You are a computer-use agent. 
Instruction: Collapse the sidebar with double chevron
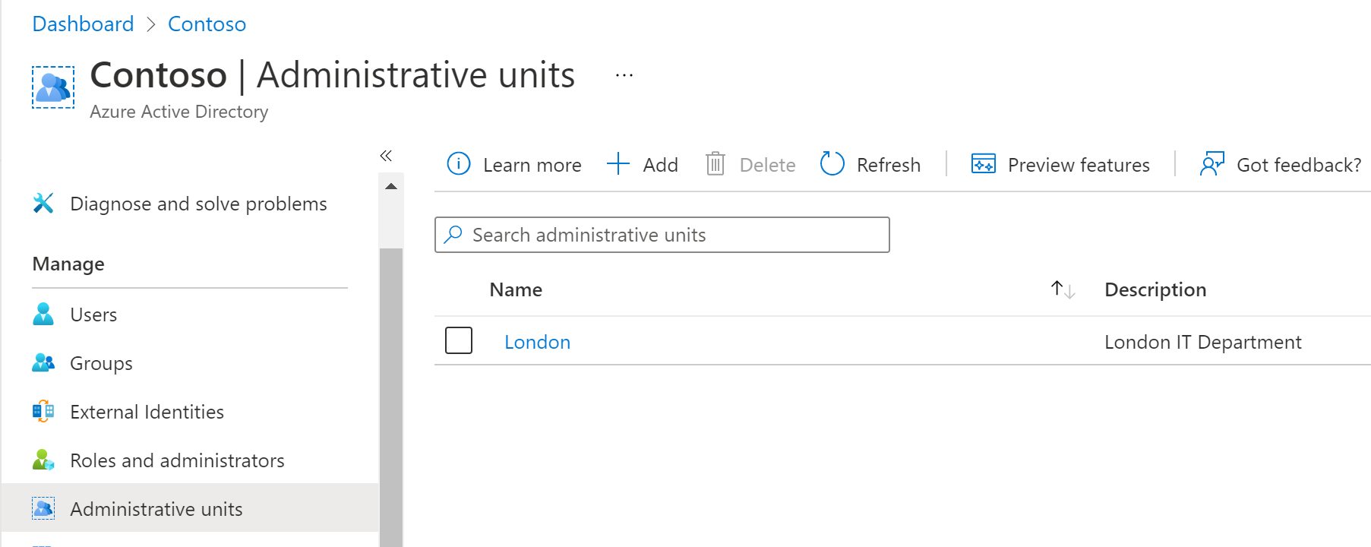point(386,156)
